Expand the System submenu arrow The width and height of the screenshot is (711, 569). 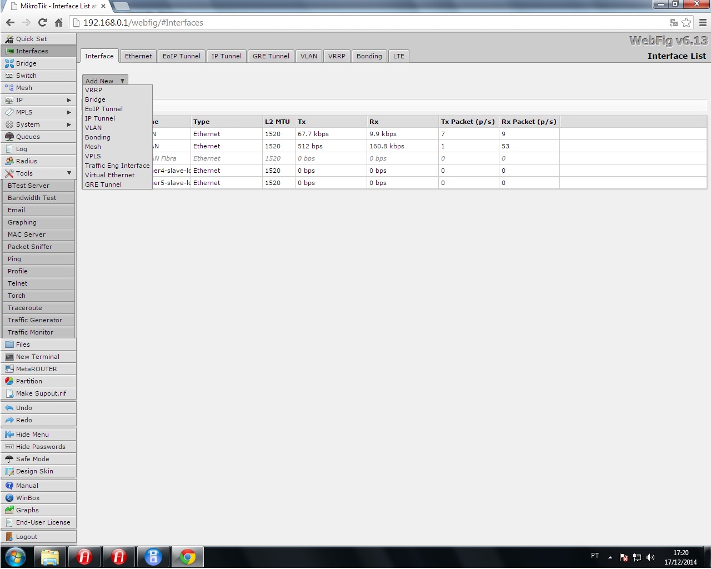pos(69,124)
